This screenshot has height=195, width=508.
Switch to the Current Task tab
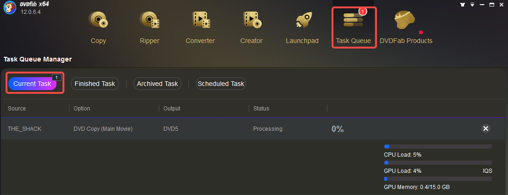pos(32,84)
